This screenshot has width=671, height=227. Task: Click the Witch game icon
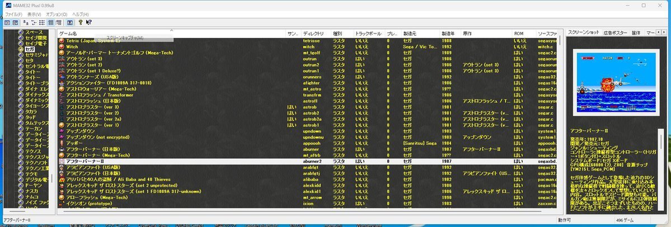[62, 46]
